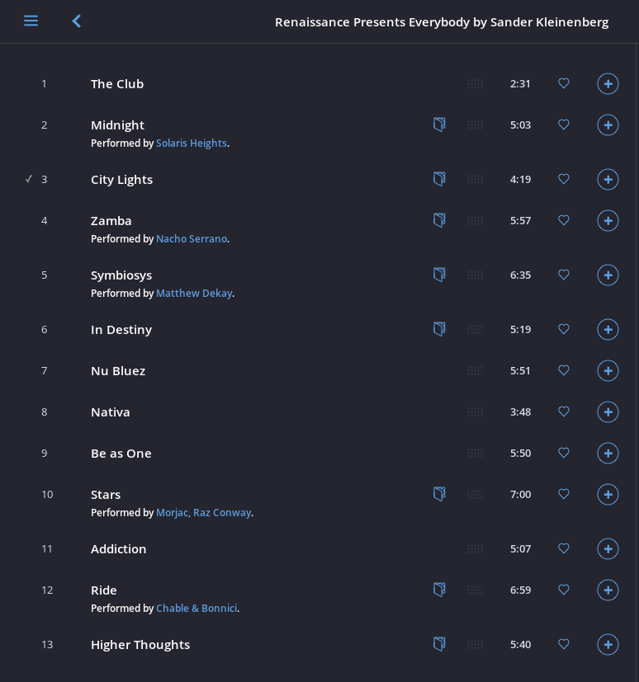Click the rating dots for The Club
The image size is (639, 682).
pyautogui.click(x=475, y=83)
